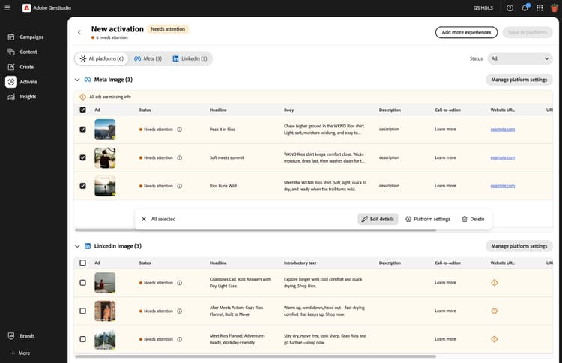Check the Coastlines Call ad row

(x=82, y=283)
